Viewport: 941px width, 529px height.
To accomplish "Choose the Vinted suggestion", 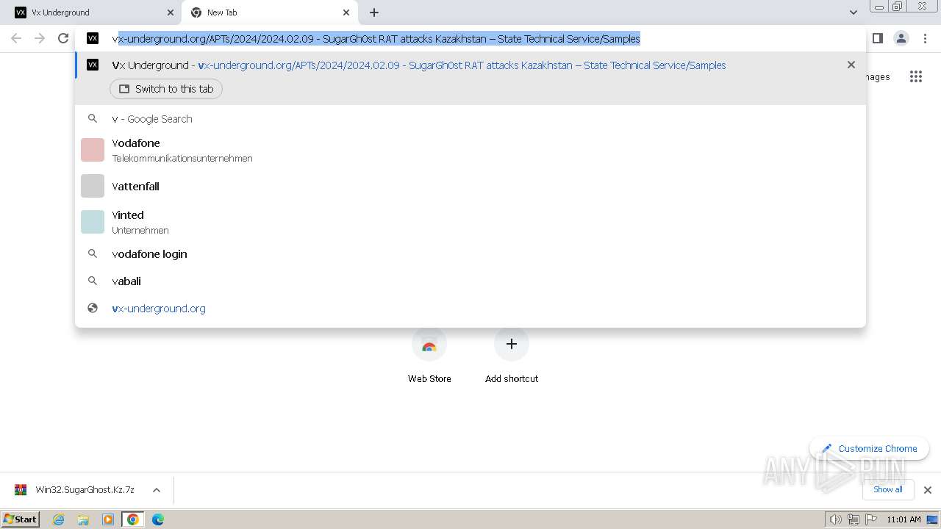I will [470, 222].
